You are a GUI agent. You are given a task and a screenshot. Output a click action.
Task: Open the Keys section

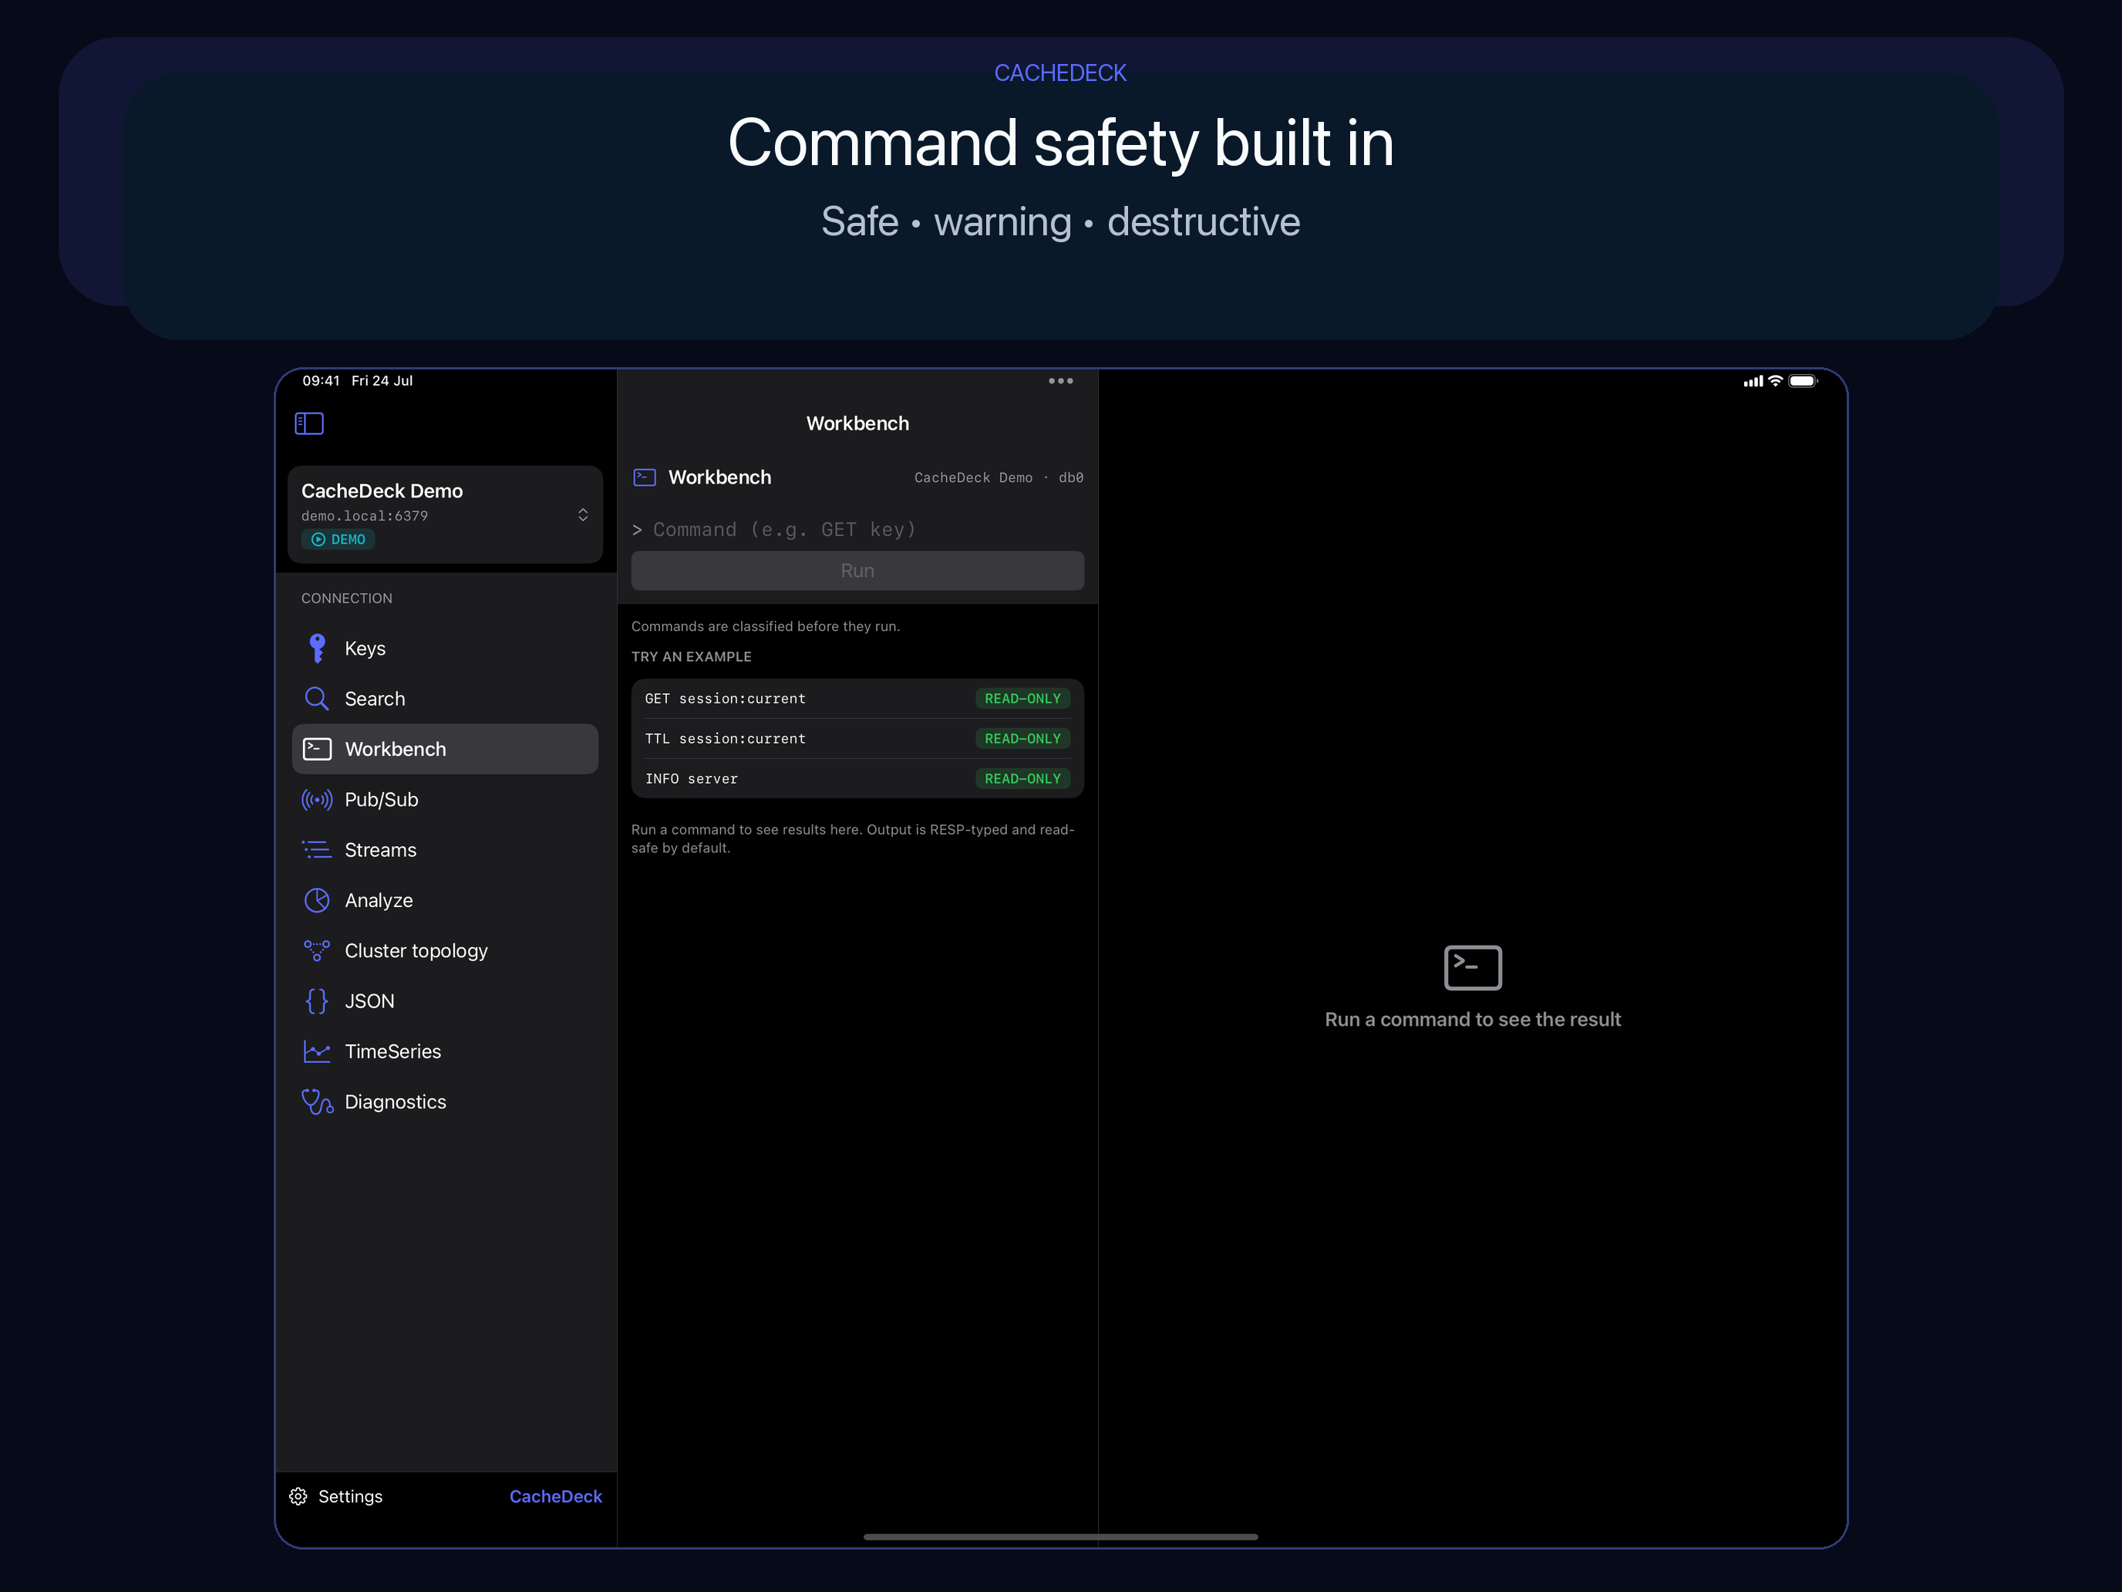pyautogui.click(x=445, y=649)
